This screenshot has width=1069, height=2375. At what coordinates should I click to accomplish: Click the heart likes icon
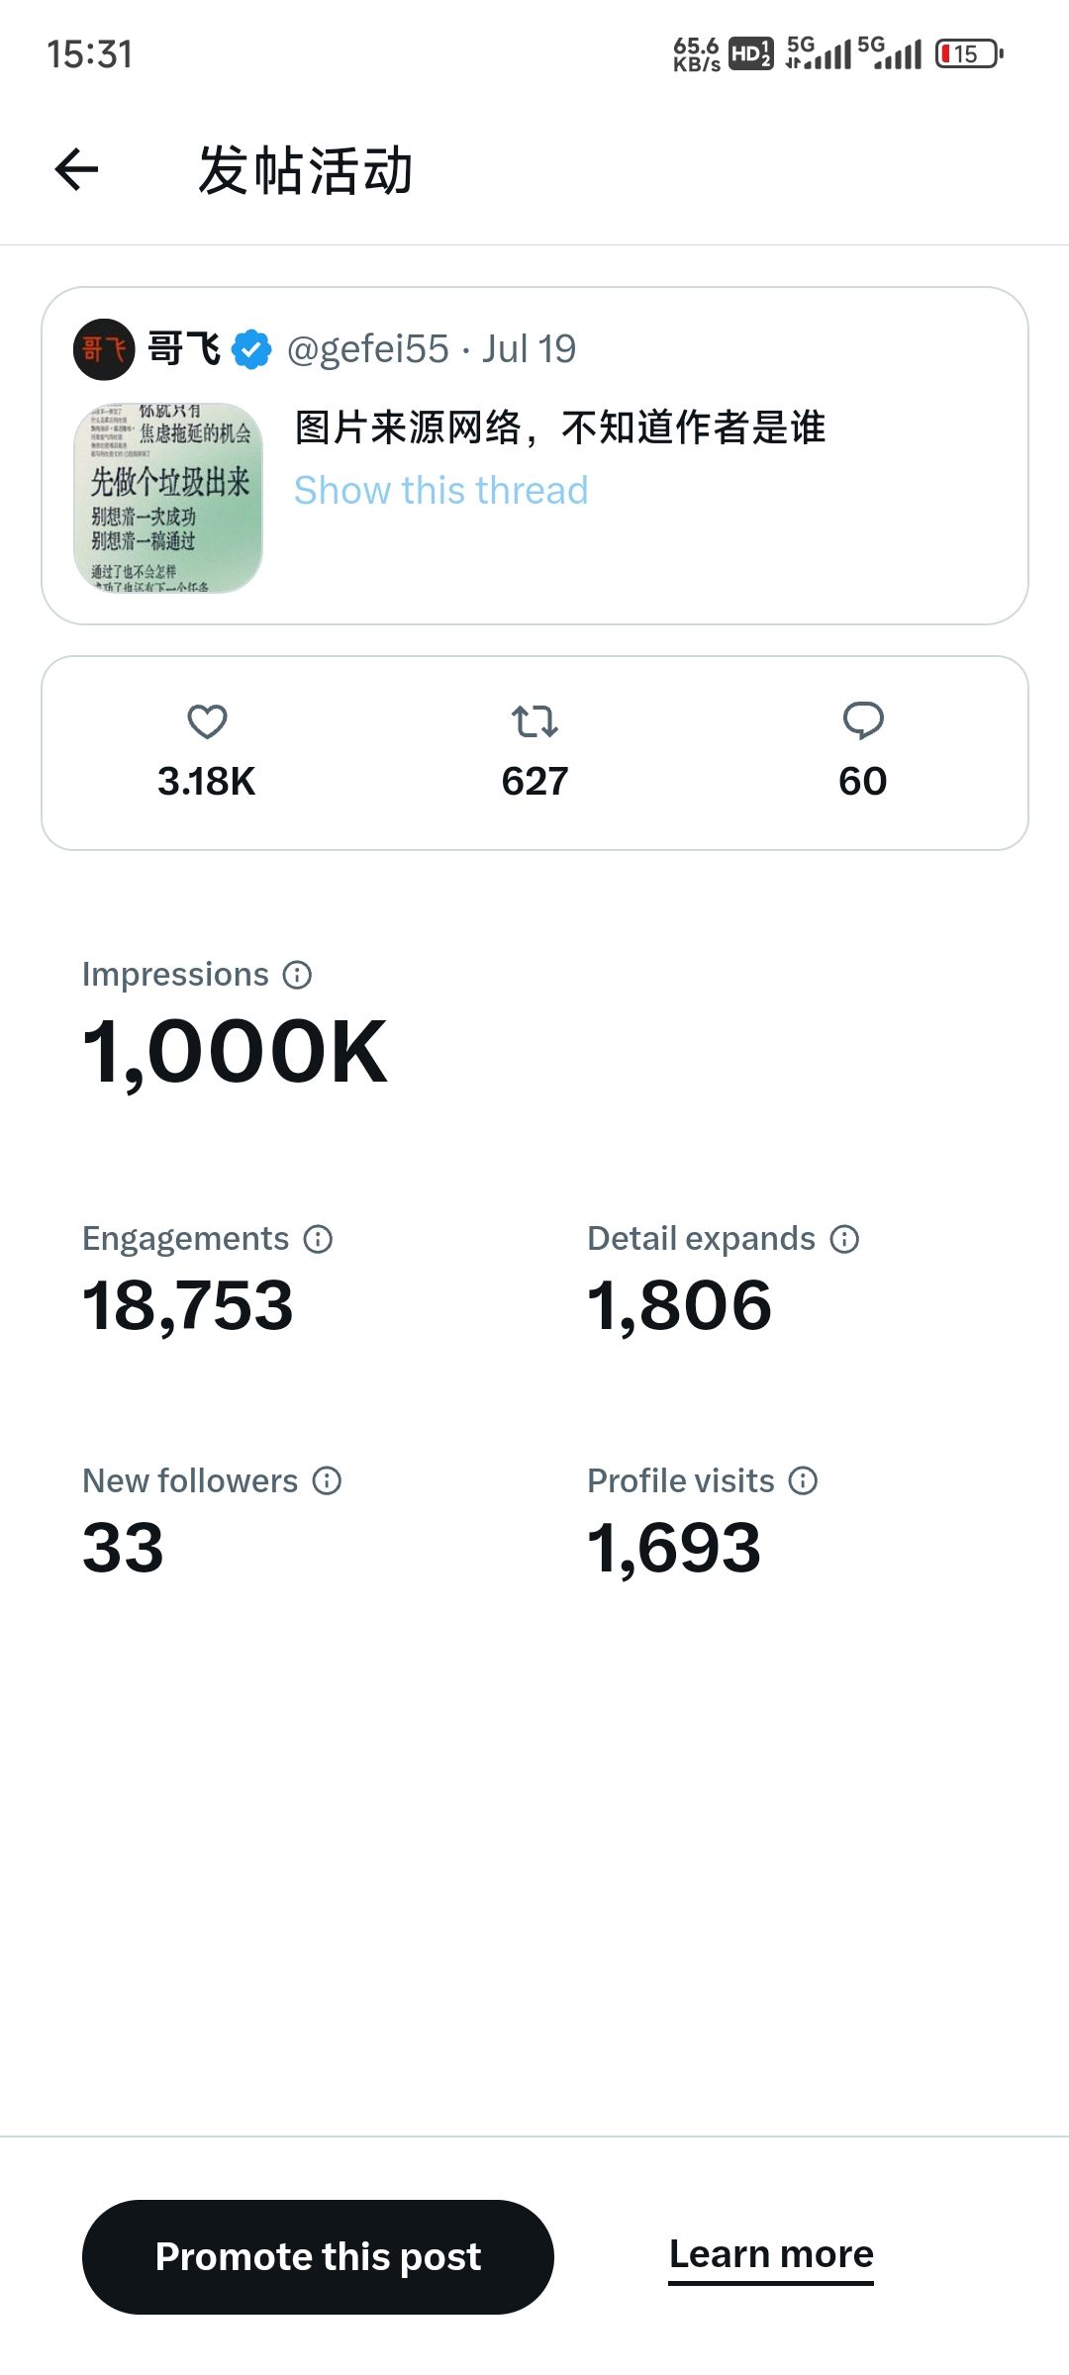tap(207, 721)
